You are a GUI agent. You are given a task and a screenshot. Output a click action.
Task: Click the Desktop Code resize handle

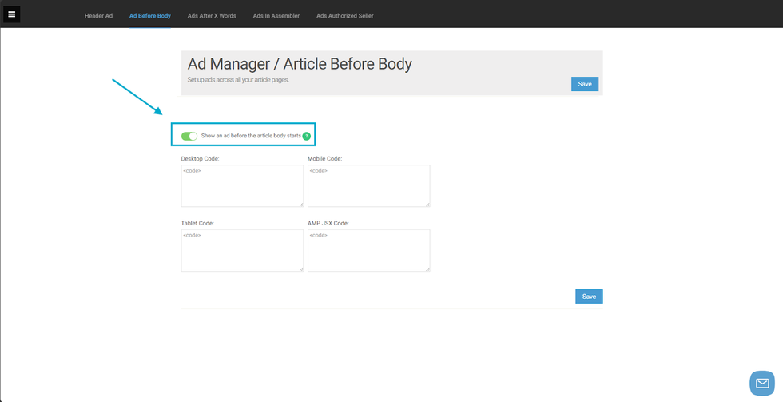coord(300,204)
